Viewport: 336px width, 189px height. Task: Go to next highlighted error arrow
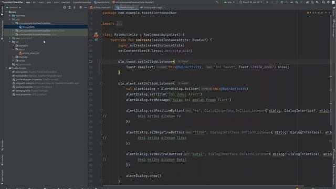pos(330,13)
